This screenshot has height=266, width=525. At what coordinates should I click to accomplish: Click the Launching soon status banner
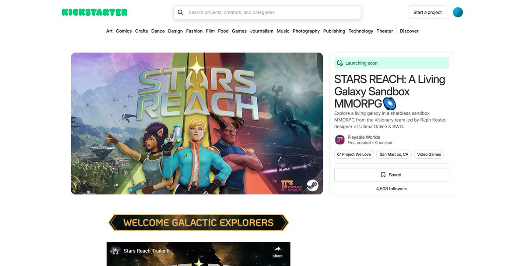pyautogui.click(x=392, y=63)
